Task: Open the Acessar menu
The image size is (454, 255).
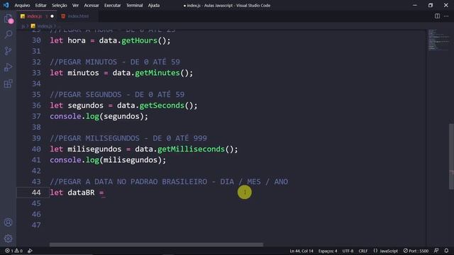Action: point(92,5)
